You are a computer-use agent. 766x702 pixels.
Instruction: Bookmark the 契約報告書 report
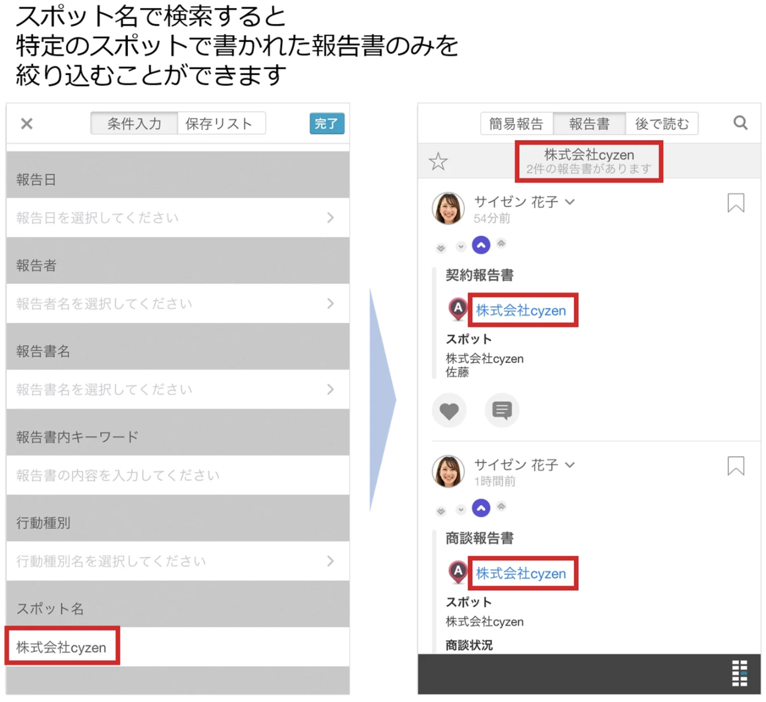pos(736,203)
